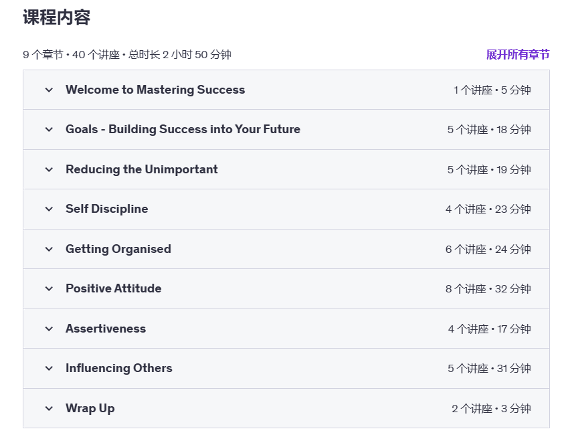Select the Assertiveness section title

[106, 329]
